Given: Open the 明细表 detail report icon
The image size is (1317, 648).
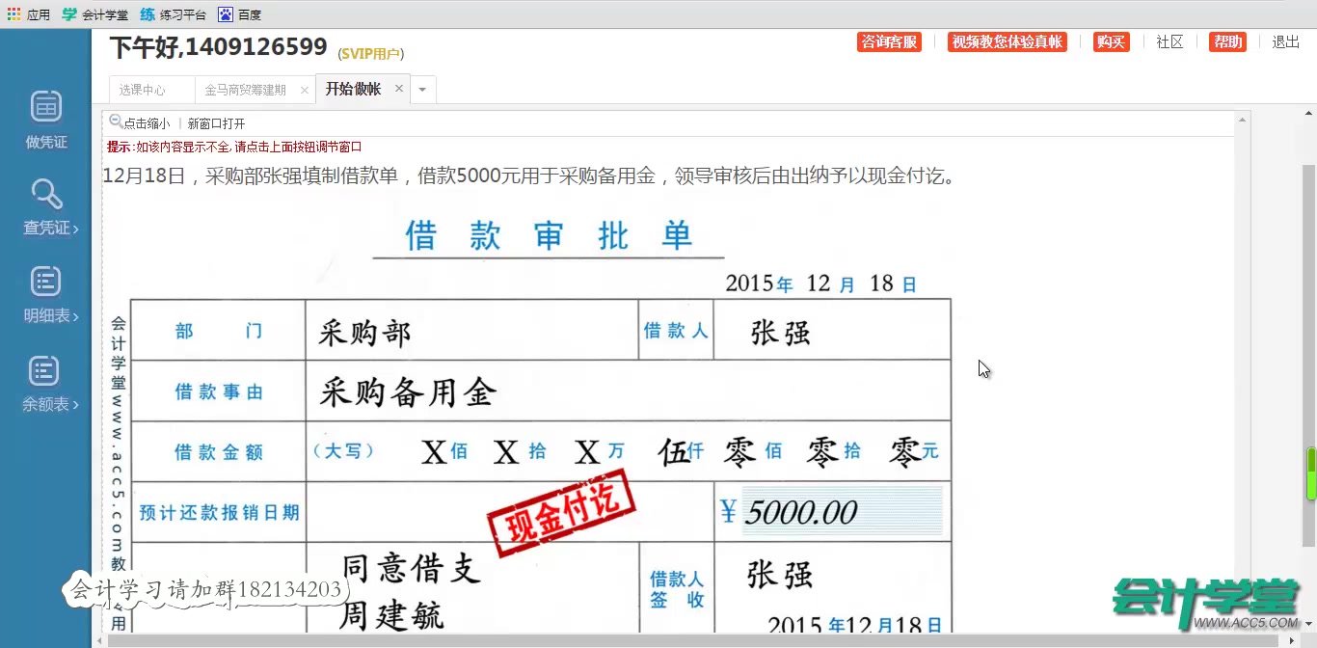Looking at the screenshot, I should click(45, 291).
